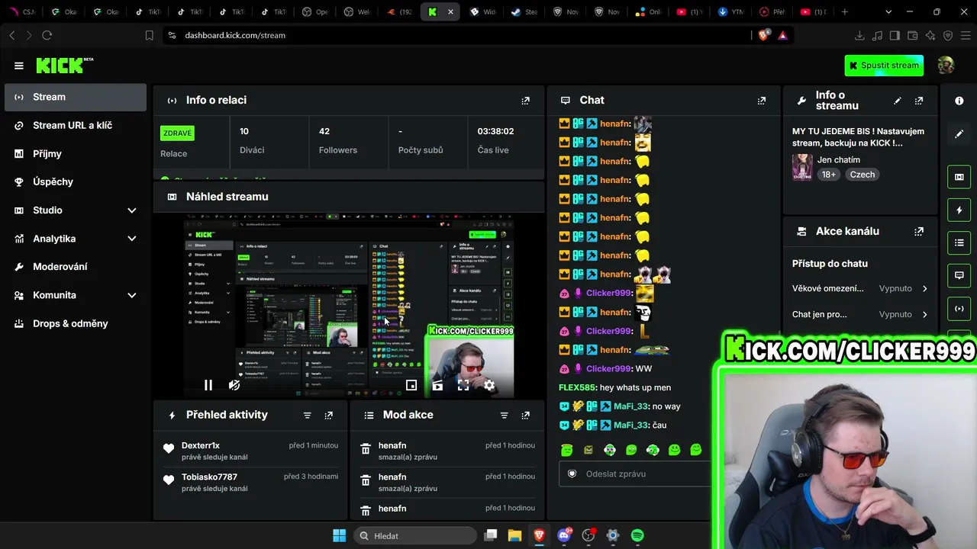Open Discord from the taskbar

pos(564,536)
